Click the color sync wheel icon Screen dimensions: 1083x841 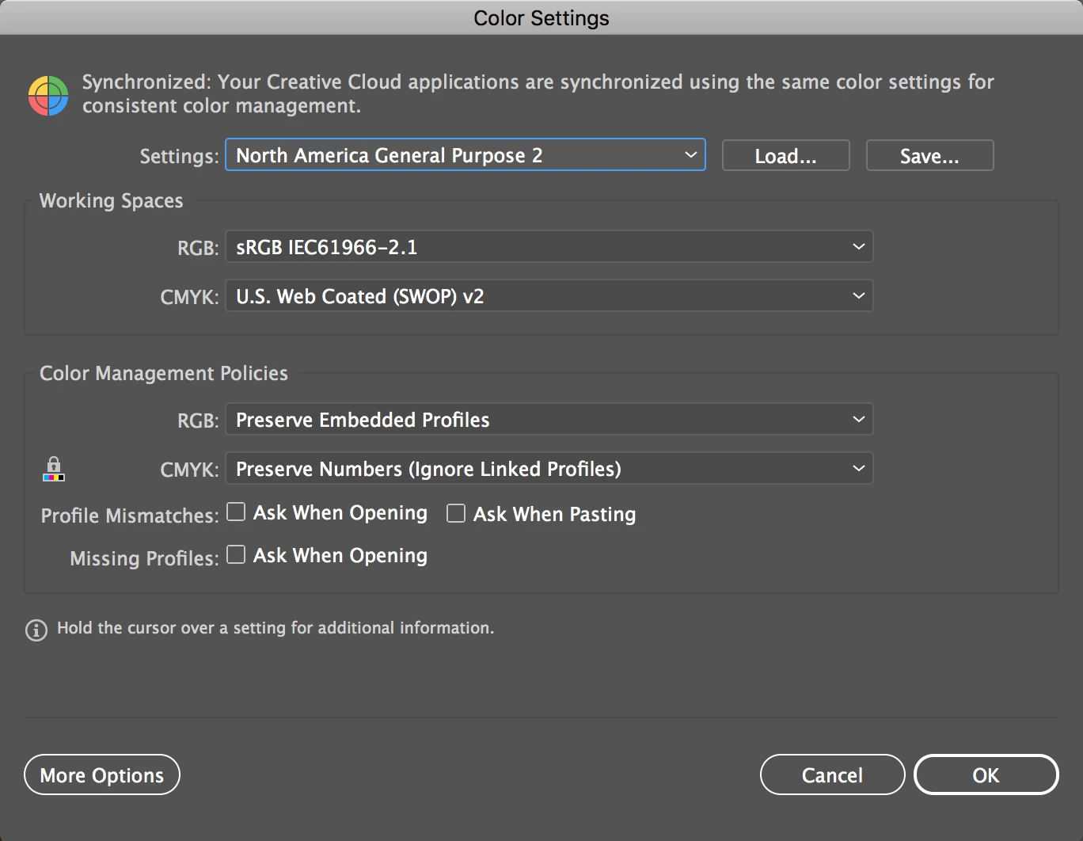click(48, 96)
